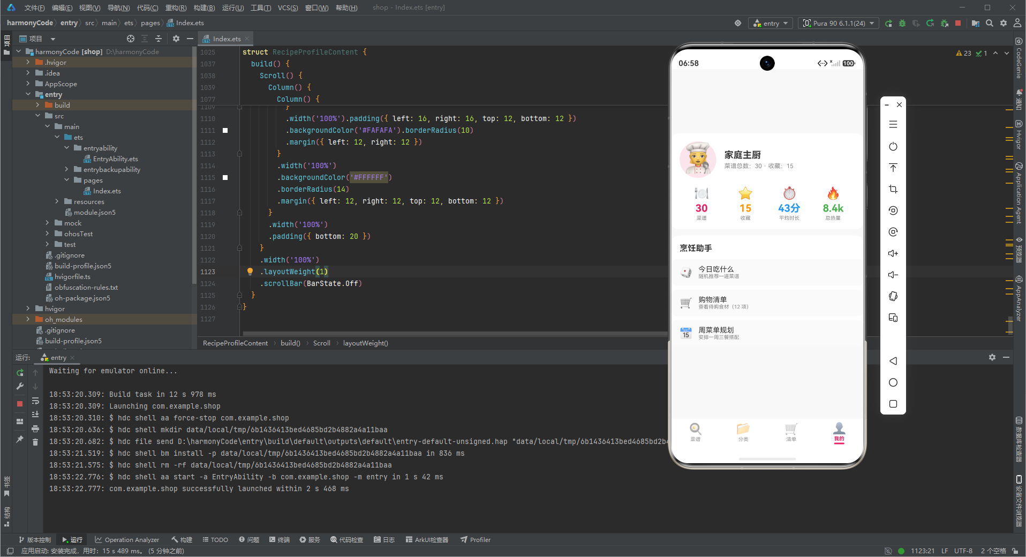The width and height of the screenshot is (1026, 557).
Task: Toggle the 项目 tool window stripe button
Action: pos(6,45)
